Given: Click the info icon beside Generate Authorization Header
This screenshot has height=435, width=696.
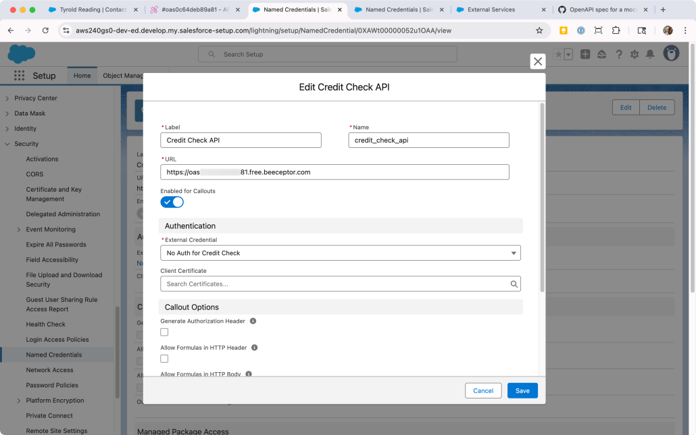Looking at the screenshot, I should pyautogui.click(x=253, y=321).
